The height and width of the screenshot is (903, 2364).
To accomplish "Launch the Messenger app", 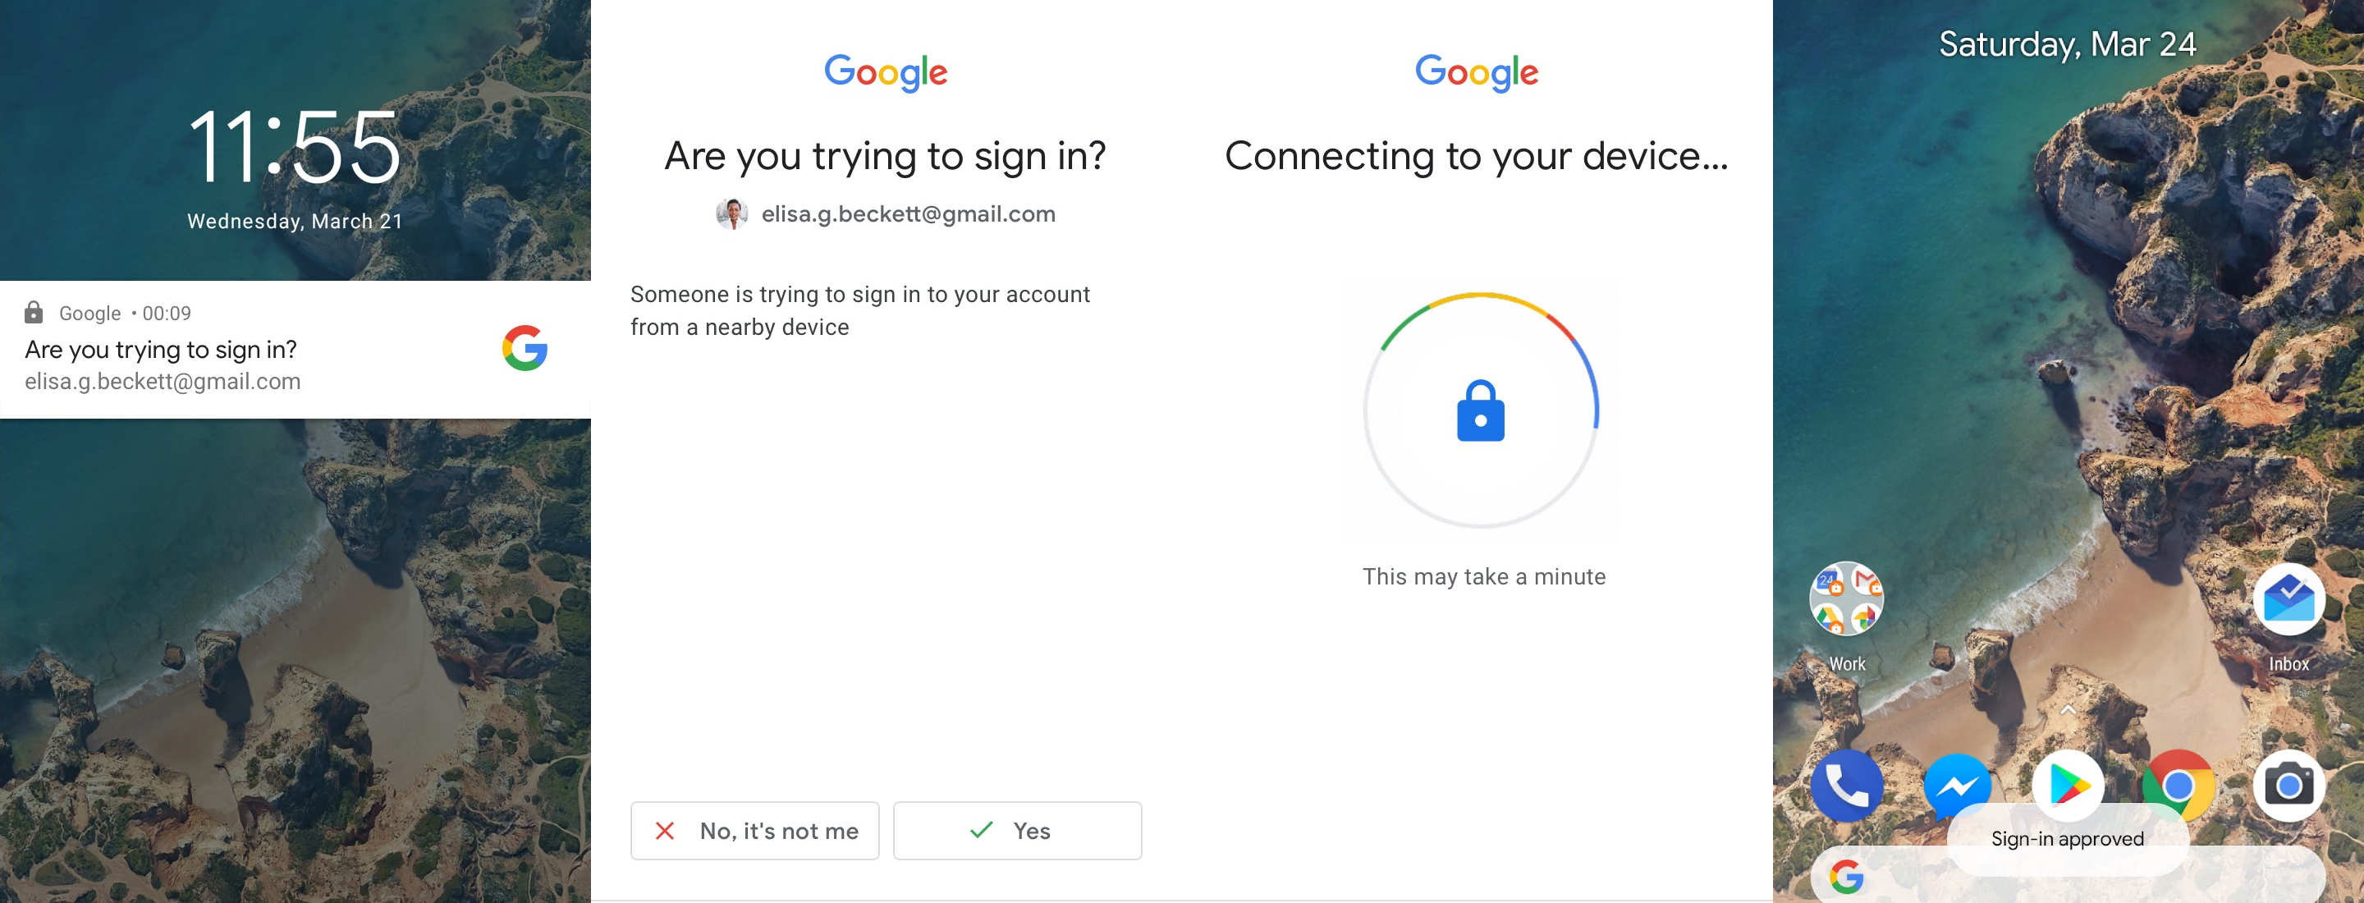I will click(x=1958, y=786).
